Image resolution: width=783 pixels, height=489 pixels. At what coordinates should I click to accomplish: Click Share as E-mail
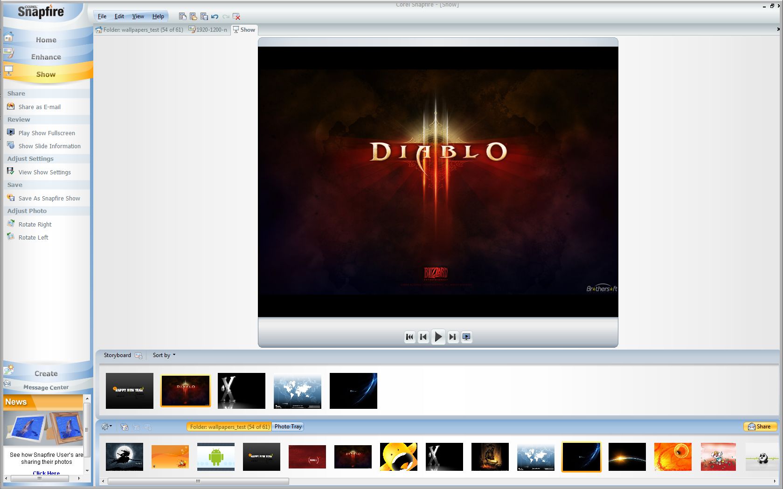click(40, 107)
